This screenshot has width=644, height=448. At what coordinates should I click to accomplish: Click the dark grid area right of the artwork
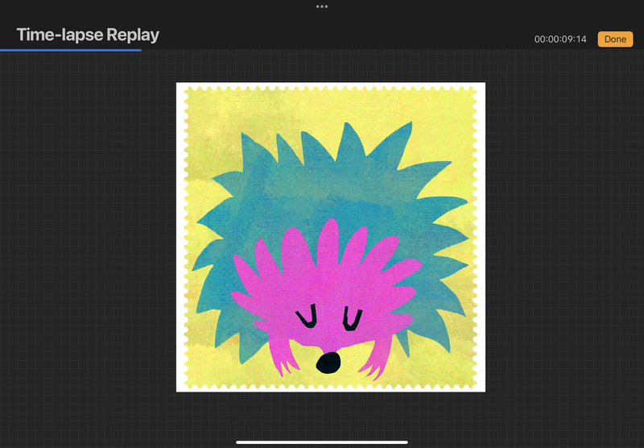[x=563, y=242]
